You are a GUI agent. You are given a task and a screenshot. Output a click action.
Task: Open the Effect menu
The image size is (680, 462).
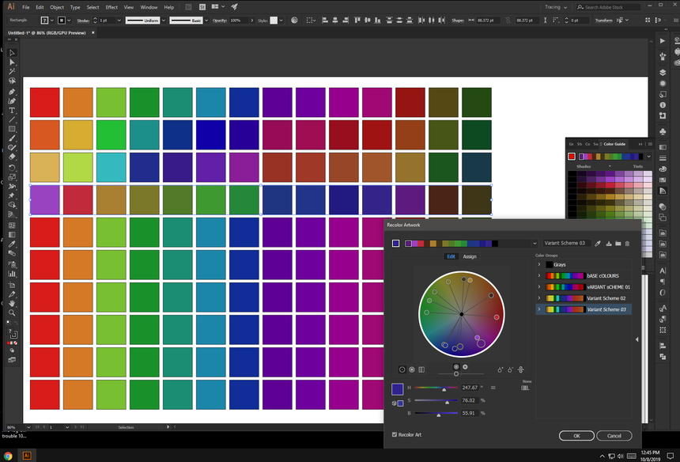[111, 7]
